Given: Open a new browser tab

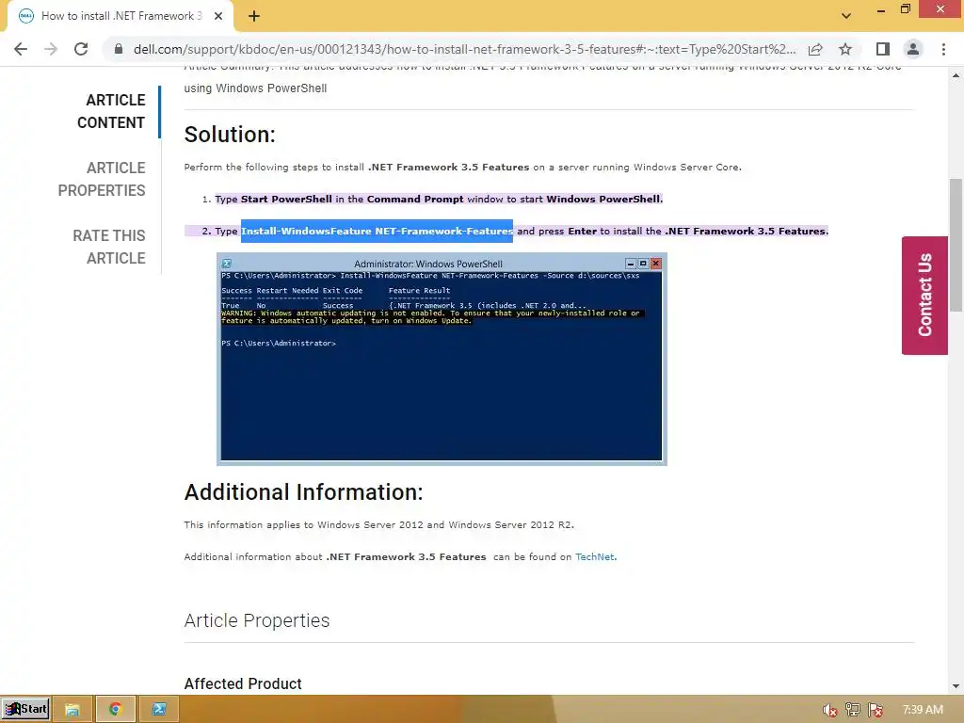Looking at the screenshot, I should (x=254, y=17).
